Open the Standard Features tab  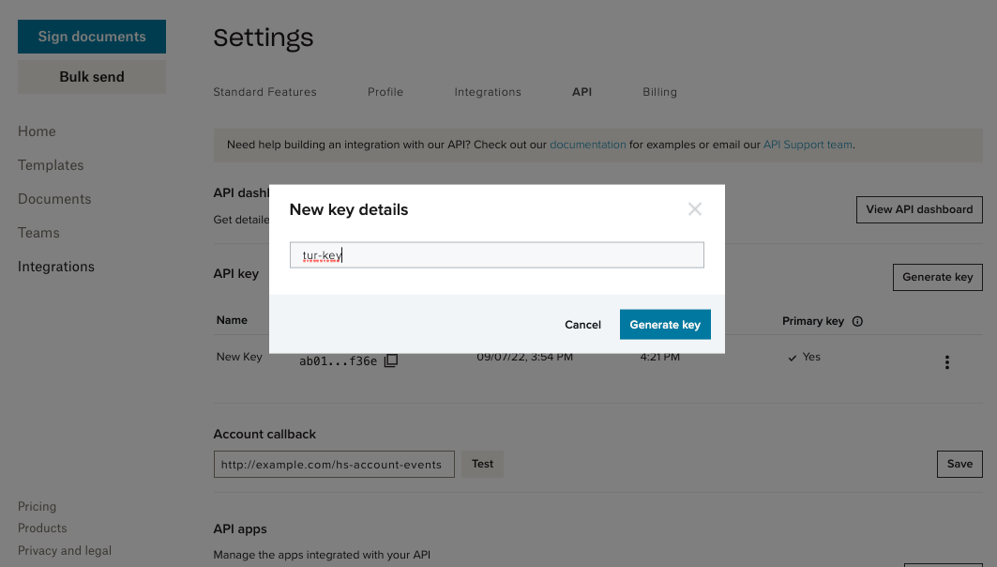tap(265, 91)
